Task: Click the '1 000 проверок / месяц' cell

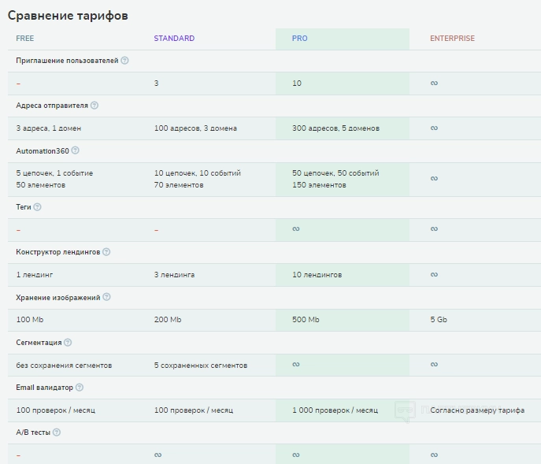Action: (x=335, y=410)
